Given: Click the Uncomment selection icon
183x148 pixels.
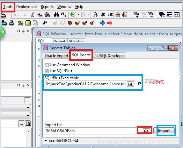Looking at the screenshot, I should pyautogui.click(x=125, y=15).
